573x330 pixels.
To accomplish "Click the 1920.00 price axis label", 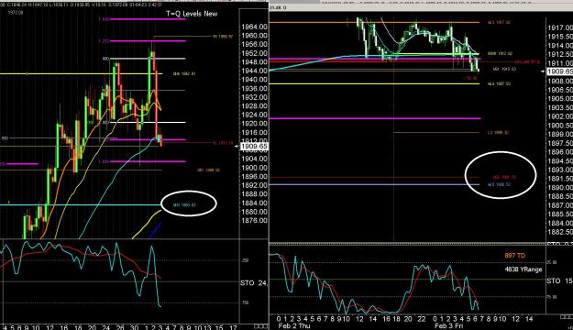I will click(x=254, y=124).
